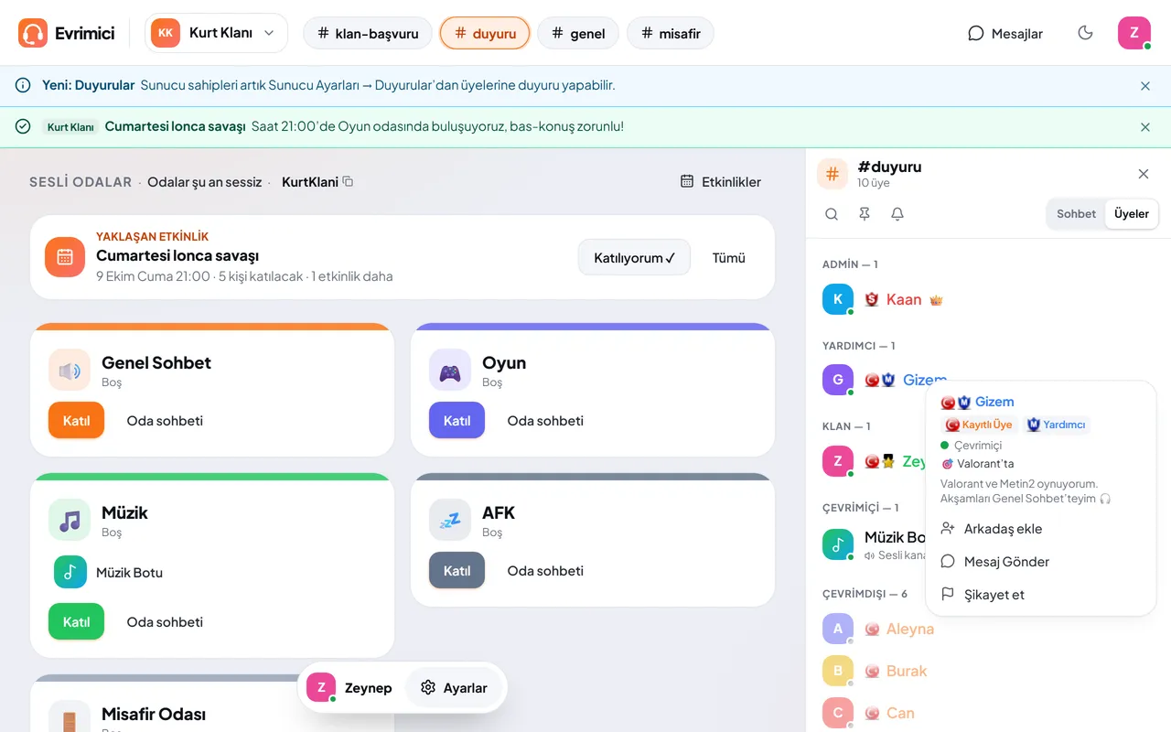Join the Genel Sohbet voice room

(x=77, y=421)
